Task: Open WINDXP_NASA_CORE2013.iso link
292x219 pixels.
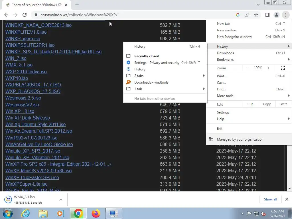Action: (38, 25)
